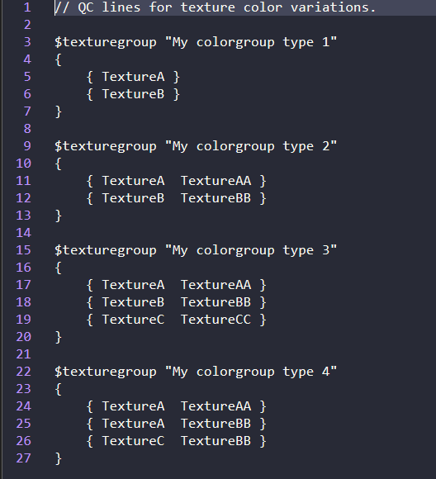This screenshot has width=436, height=479.
Task: Click line number 2 in the gutter
Action: click(x=27, y=25)
